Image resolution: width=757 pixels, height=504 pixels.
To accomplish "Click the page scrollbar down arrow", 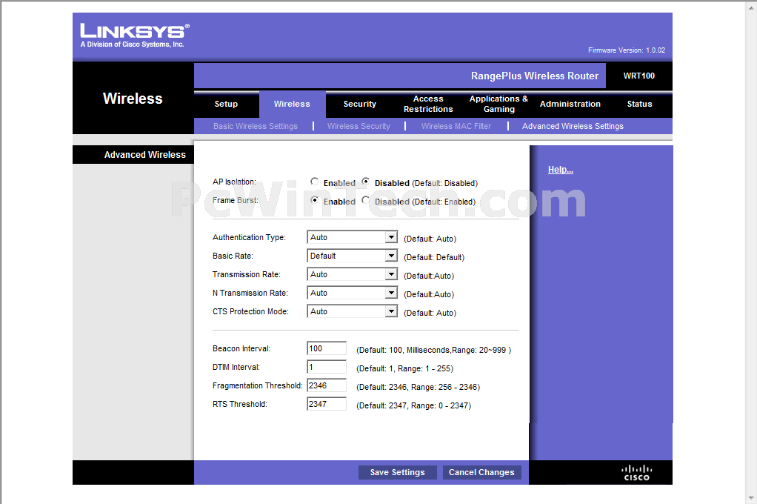I will pos(752,498).
